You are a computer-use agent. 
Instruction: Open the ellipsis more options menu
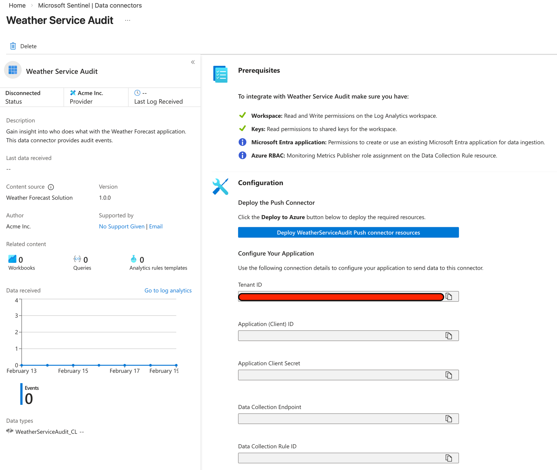(128, 20)
